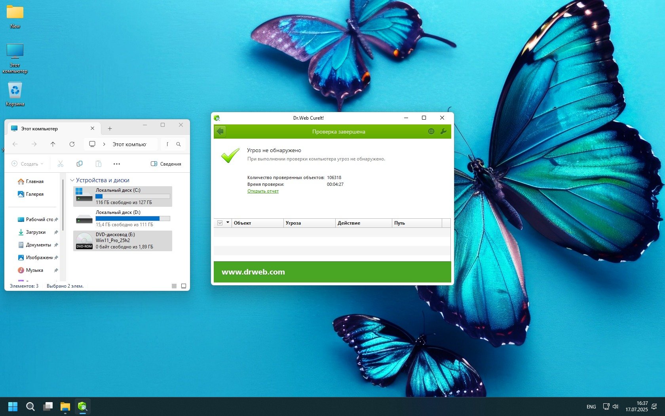
Task: Switch Explorer to details list view
Action: 174,286
